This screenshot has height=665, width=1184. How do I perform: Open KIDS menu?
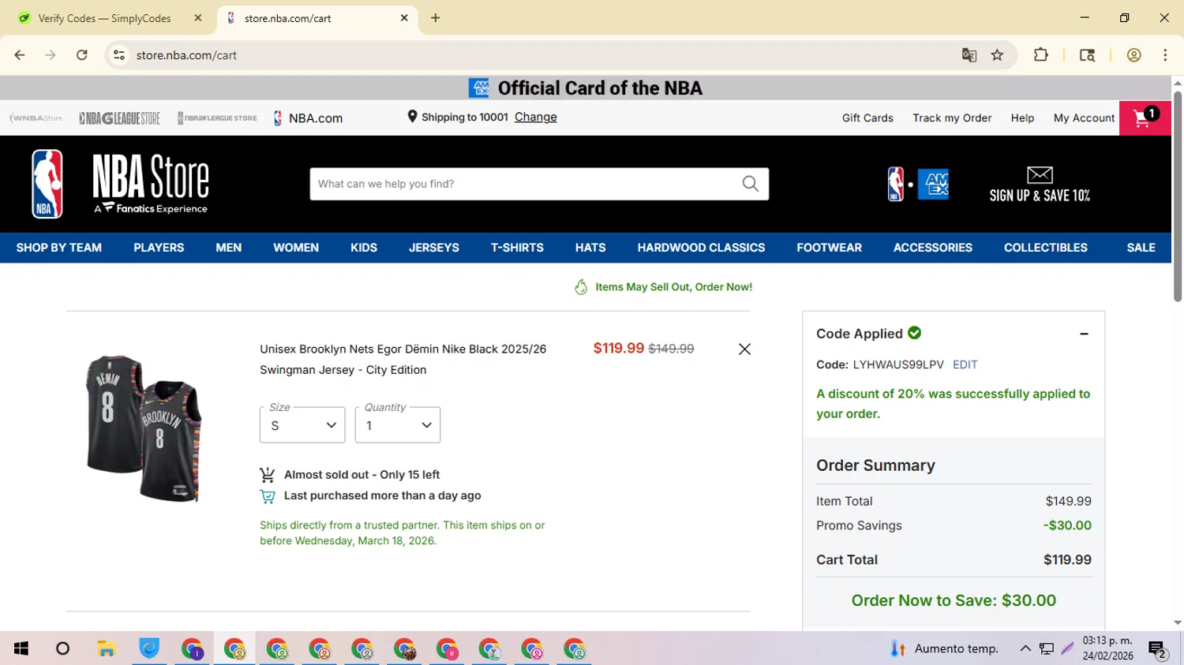[364, 248]
